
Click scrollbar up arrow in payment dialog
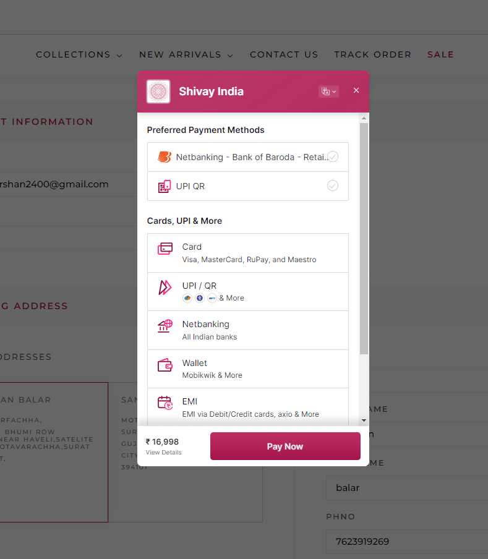click(364, 118)
